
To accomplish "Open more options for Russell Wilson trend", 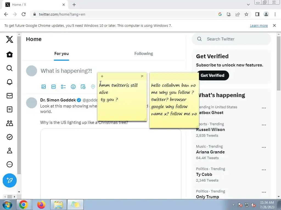I will (x=264, y=125).
